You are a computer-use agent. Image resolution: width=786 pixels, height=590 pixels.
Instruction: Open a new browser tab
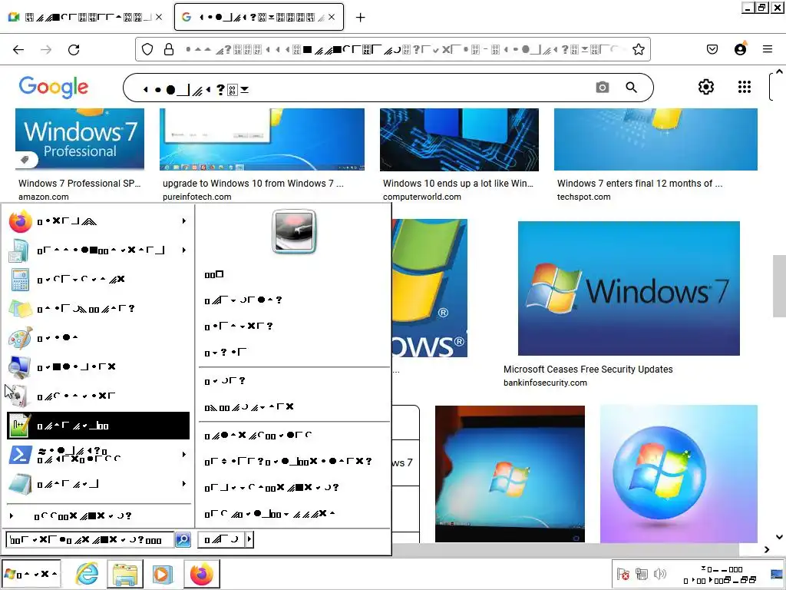pyautogui.click(x=360, y=18)
